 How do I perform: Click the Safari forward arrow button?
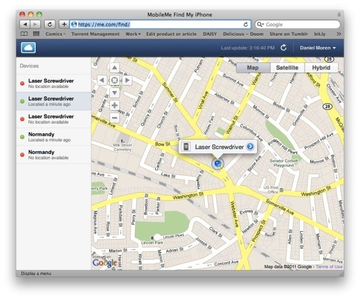click(x=36, y=24)
